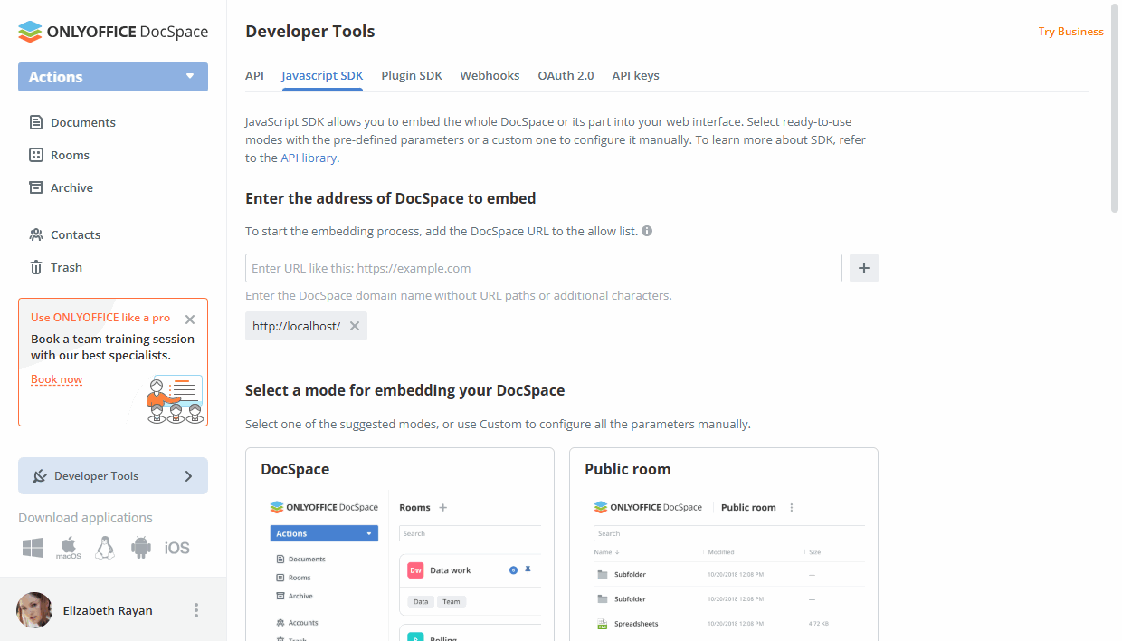The width and height of the screenshot is (1122, 641).
Task: Click the Download applications label
Action: click(85, 518)
